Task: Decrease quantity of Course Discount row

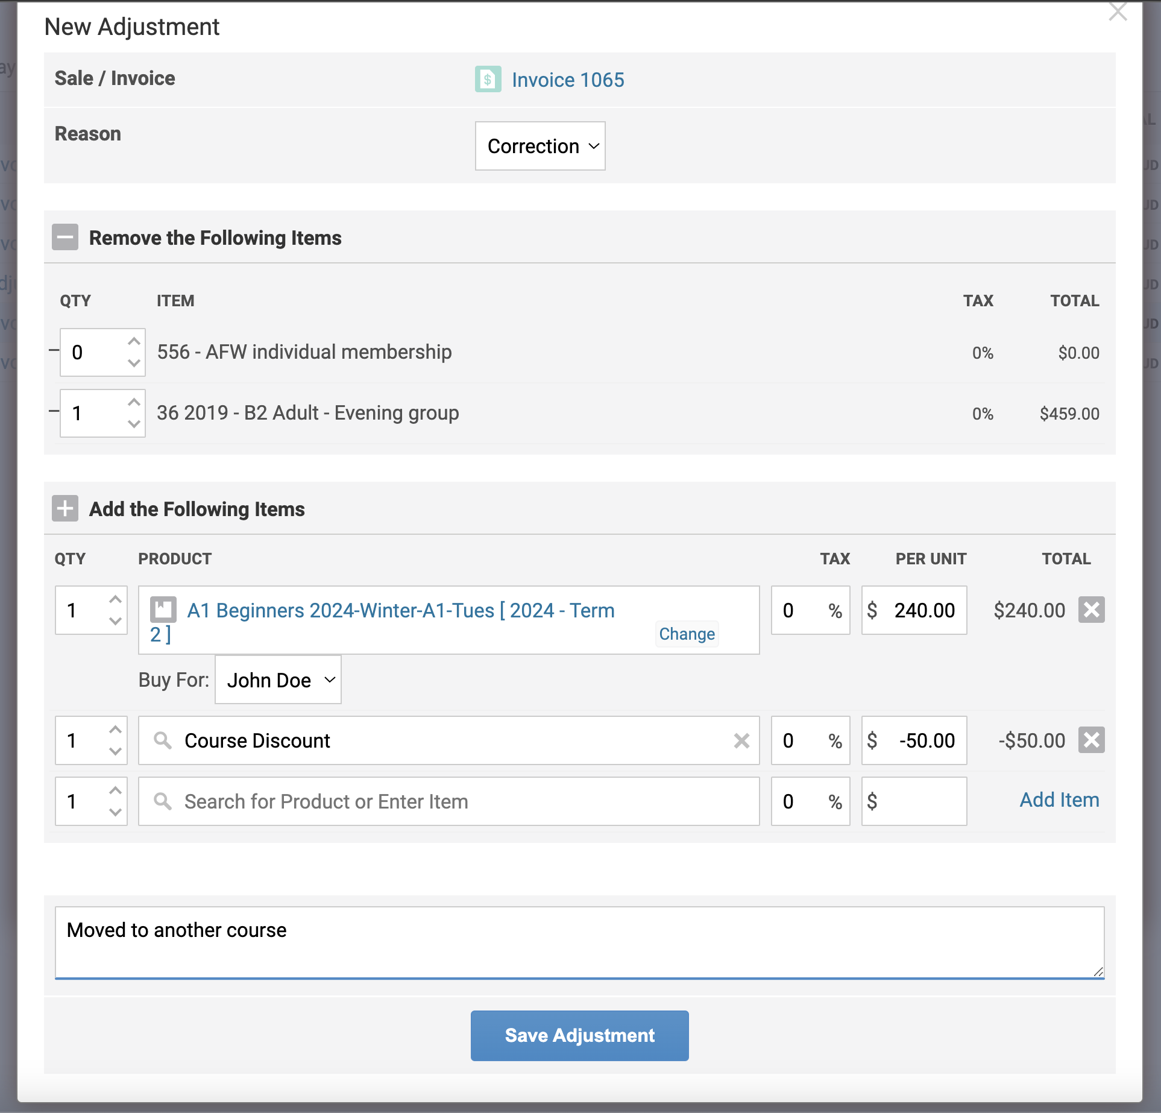Action: [x=115, y=751]
